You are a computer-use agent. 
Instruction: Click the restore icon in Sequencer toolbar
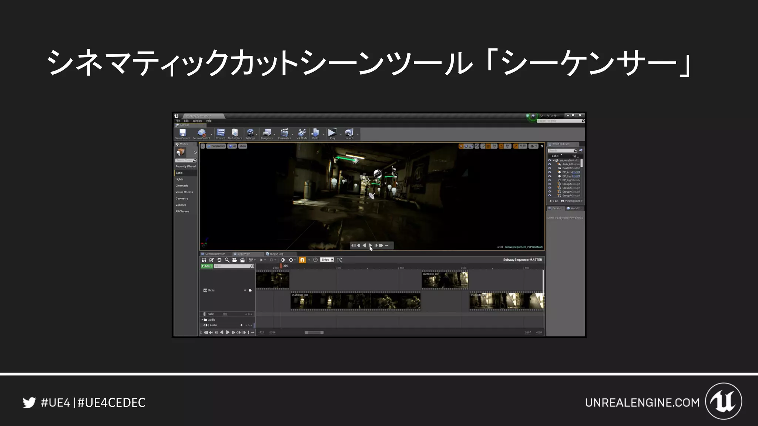(x=219, y=260)
